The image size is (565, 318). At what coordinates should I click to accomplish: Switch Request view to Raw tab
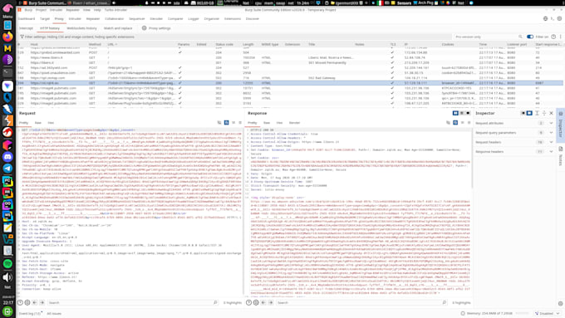(x=38, y=123)
